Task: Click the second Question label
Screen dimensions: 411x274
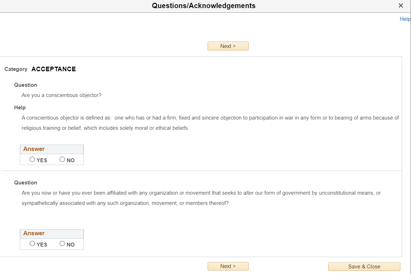Action: click(x=25, y=183)
